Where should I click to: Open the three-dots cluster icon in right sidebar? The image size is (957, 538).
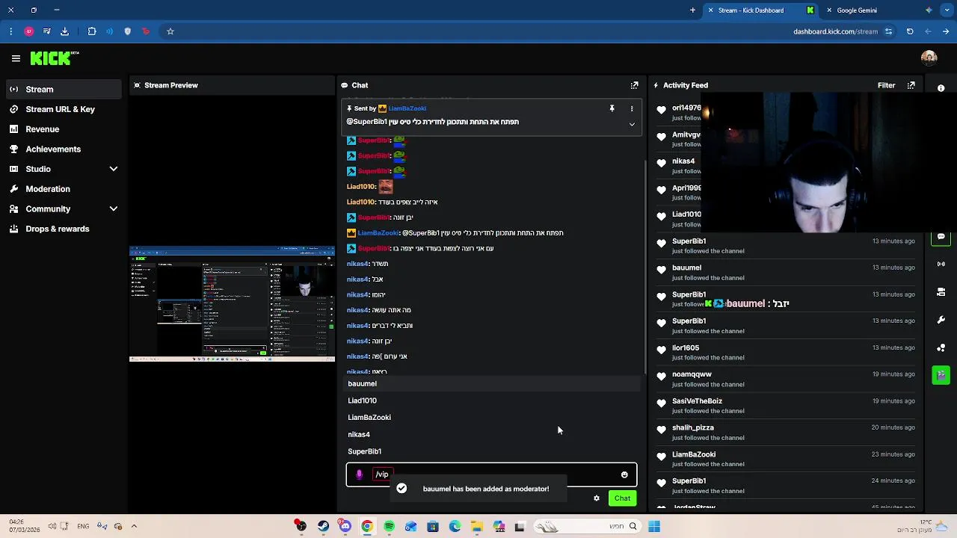(x=941, y=347)
